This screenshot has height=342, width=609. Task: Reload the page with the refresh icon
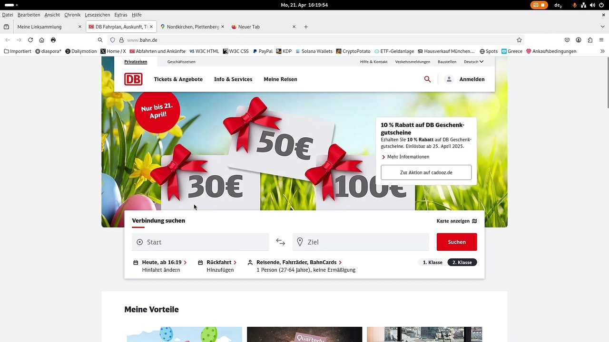(30, 40)
